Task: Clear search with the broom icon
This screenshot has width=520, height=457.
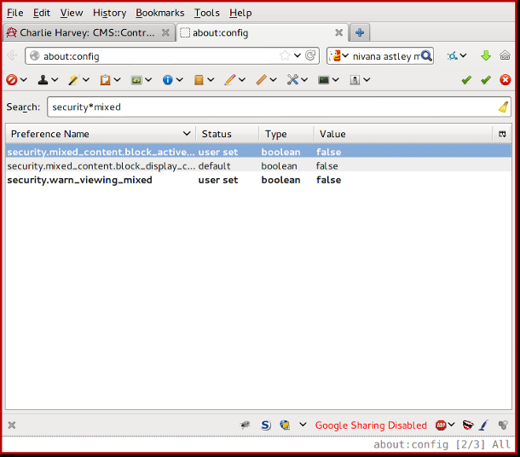Action: (503, 107)
